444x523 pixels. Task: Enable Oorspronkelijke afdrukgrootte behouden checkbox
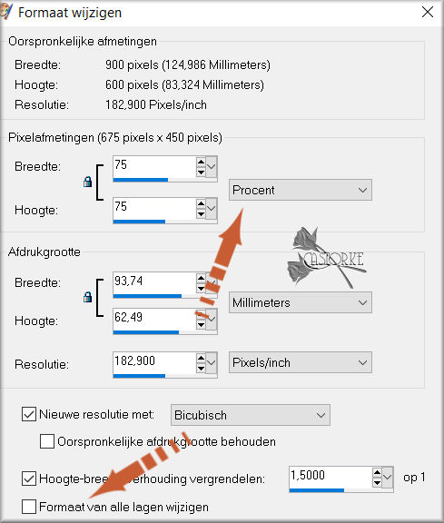click(x=47, y=441)
